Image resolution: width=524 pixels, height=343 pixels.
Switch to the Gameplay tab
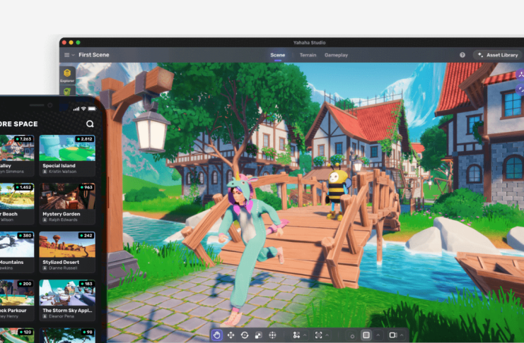[336, 55]
